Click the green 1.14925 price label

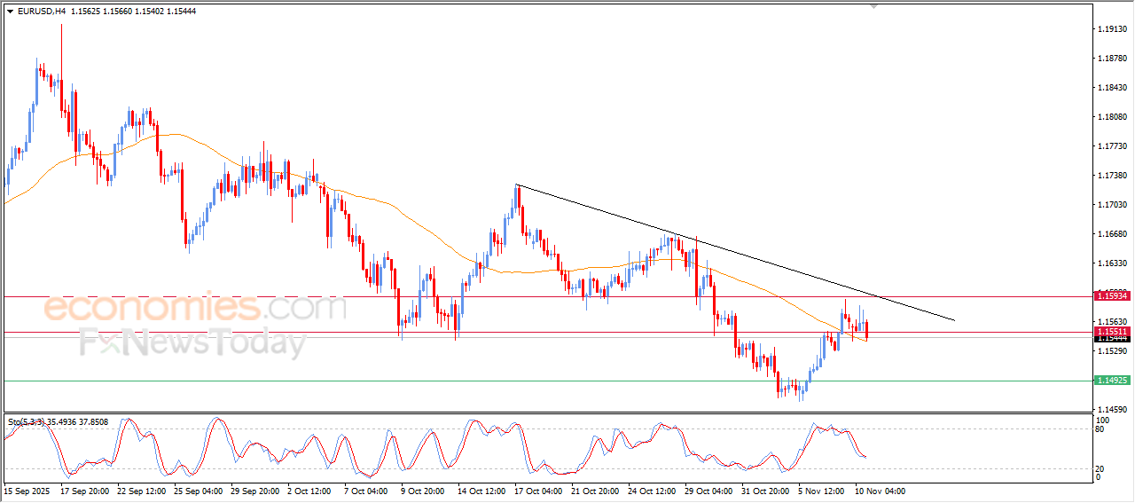pos(1111,381)
